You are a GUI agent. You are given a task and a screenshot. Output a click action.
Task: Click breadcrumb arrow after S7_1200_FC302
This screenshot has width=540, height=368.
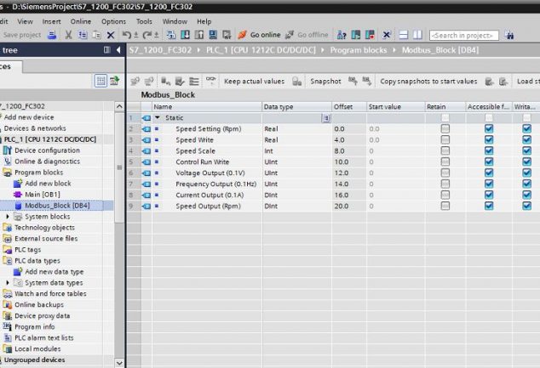coord(199,50)
